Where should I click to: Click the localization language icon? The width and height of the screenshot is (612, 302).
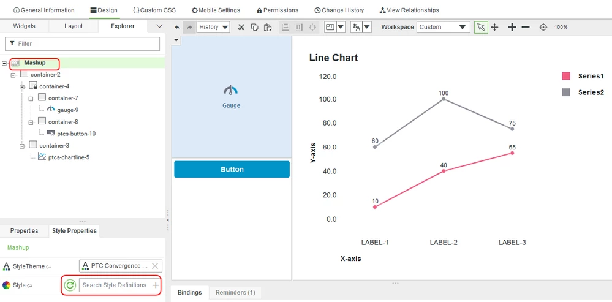click(357, 28)
